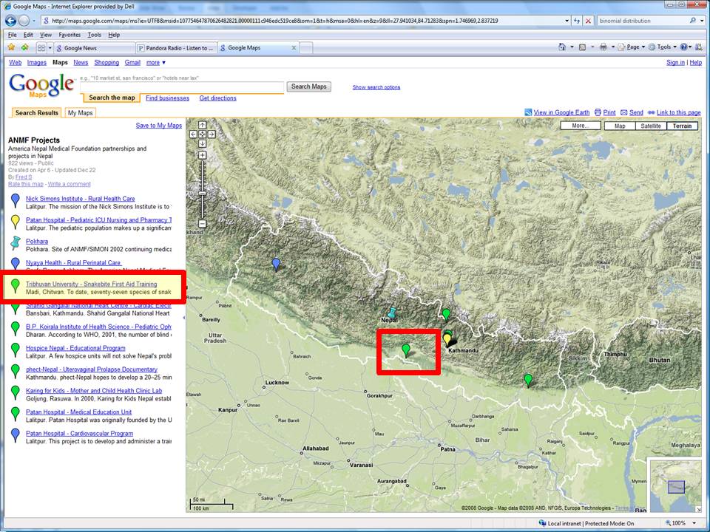Open Tribhuvan University Snakebite First Aid link

point(91,284)
